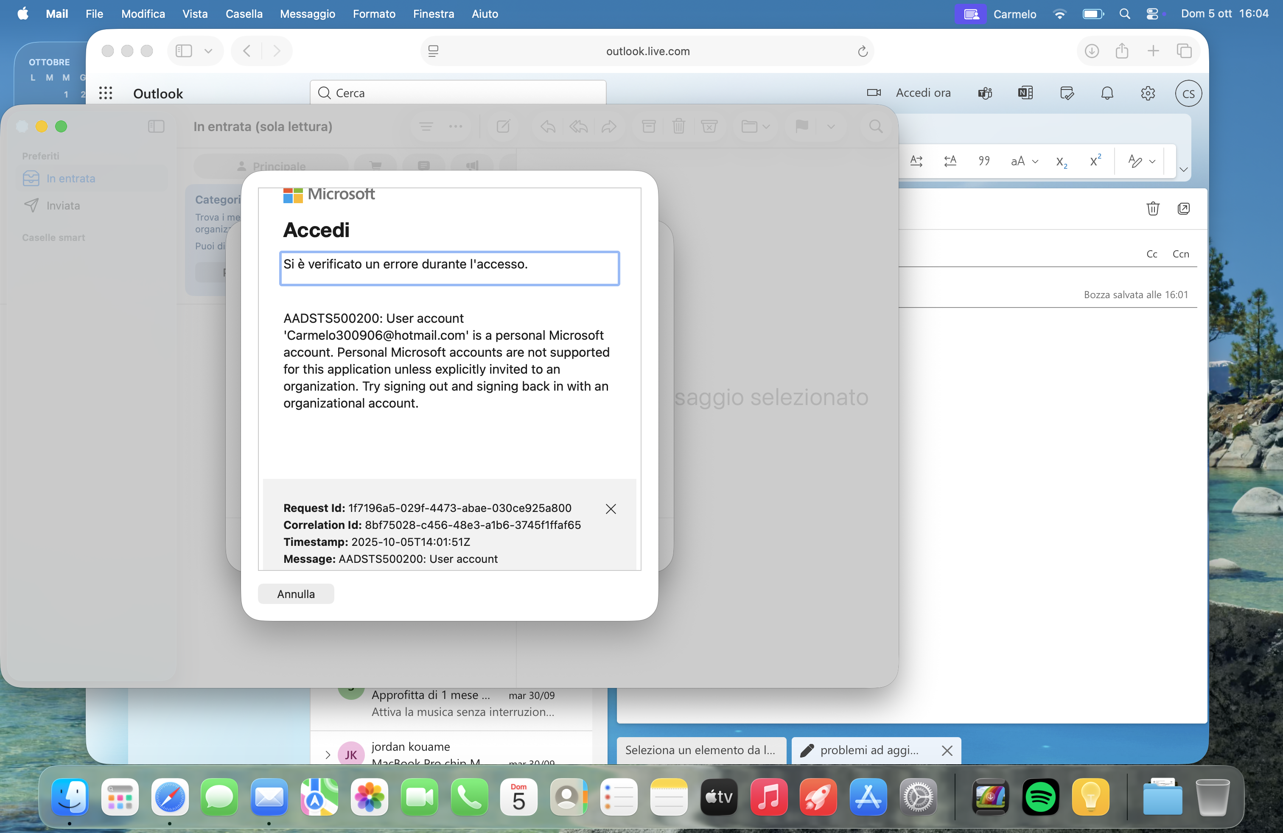The image size is (1283, 833).
Task: Cancel the sign-in with Annulla
Action: tap(296, 594)
